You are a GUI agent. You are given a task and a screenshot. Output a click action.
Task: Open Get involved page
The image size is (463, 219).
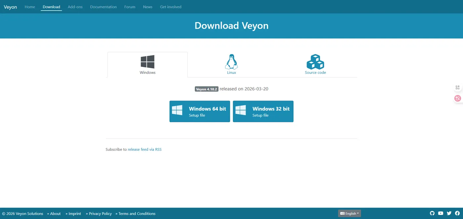171,7
